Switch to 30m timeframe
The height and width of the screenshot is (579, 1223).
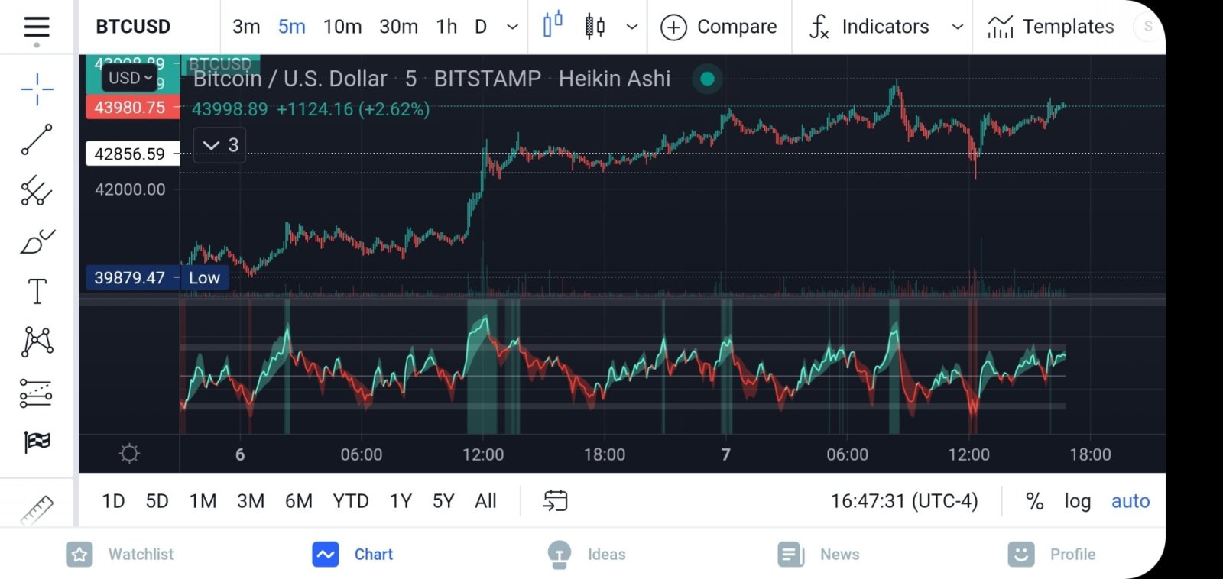[399, 27]
